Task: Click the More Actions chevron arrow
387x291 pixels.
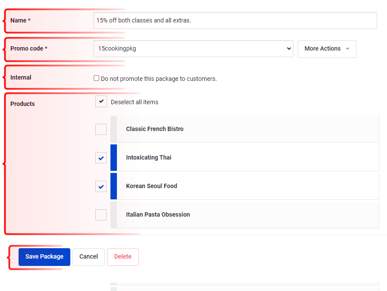Action: (347, 49)
